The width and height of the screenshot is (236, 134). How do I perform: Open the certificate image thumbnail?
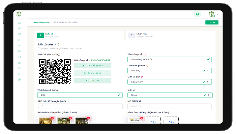point(135,120)
